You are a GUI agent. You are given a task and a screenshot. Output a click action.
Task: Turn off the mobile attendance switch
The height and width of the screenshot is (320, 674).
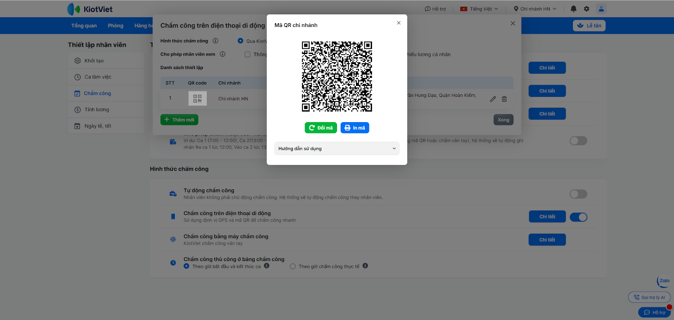578,217
